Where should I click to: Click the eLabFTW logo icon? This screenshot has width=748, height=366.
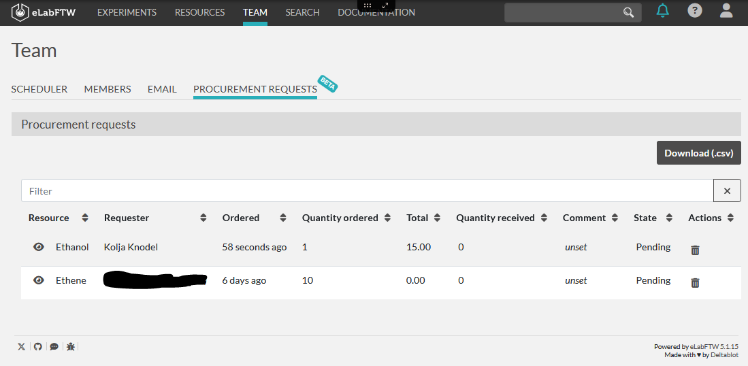point(20,12)
